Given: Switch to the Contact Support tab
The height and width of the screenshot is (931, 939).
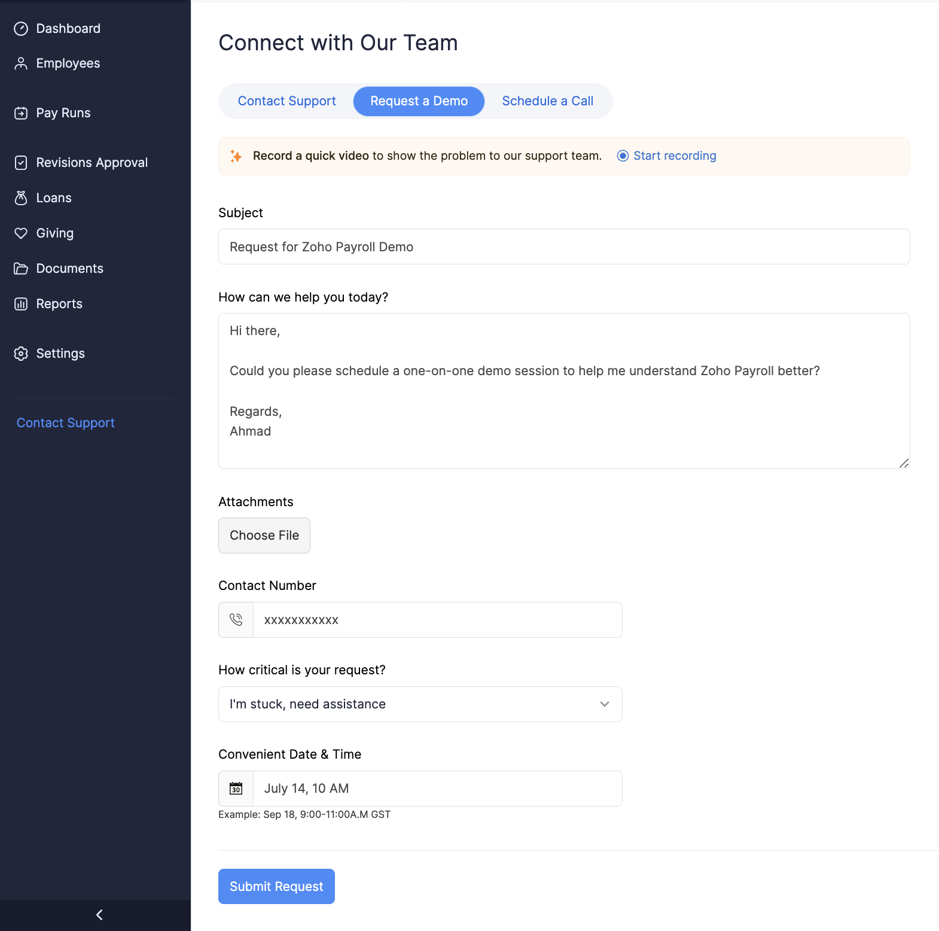Looking at the screenshot, I should (x=286, y=101).
